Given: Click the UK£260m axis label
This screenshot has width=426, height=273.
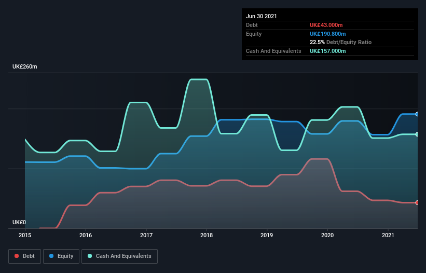Looking at the screenshot, I should (x=25, y=66).
